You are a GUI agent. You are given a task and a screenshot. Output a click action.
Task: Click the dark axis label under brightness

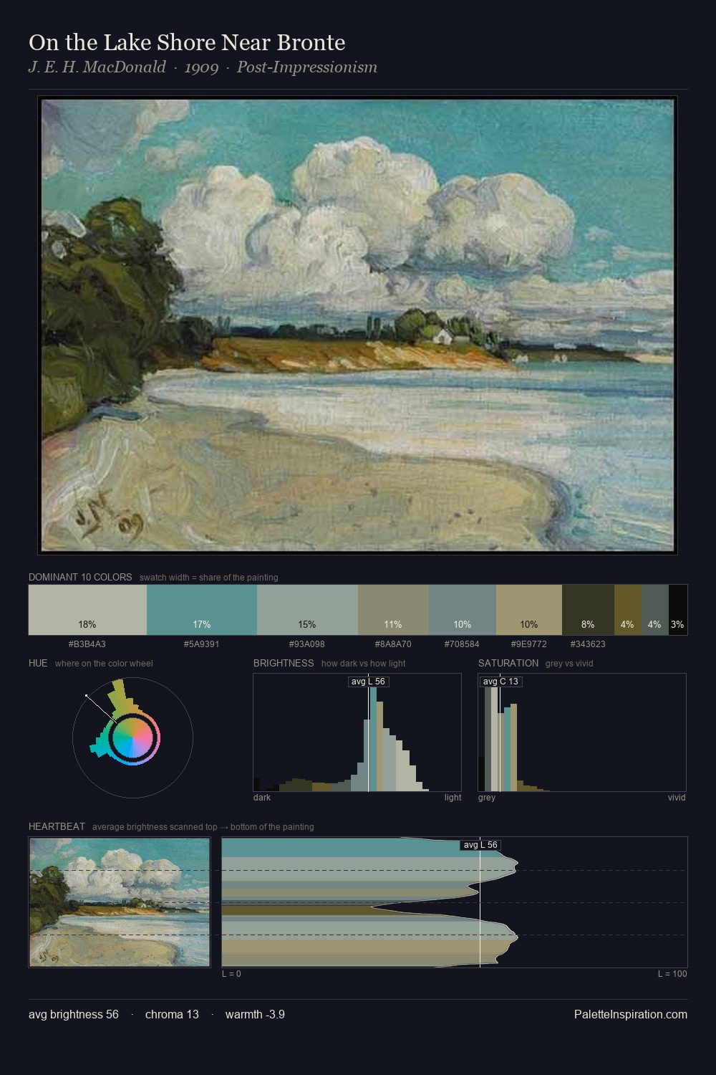pos(262,798)
